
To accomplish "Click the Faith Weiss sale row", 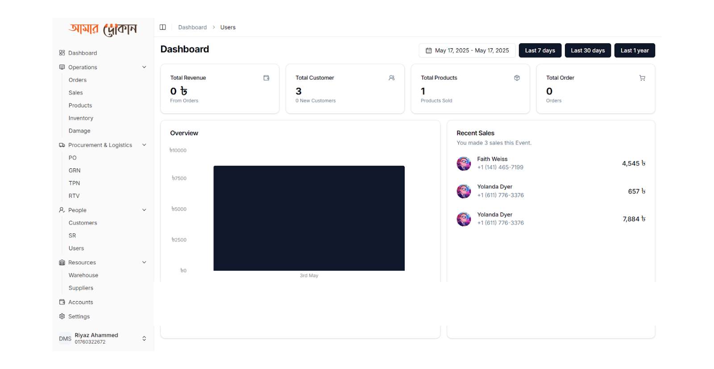I will pyautogui.click(x=551, y=163).
